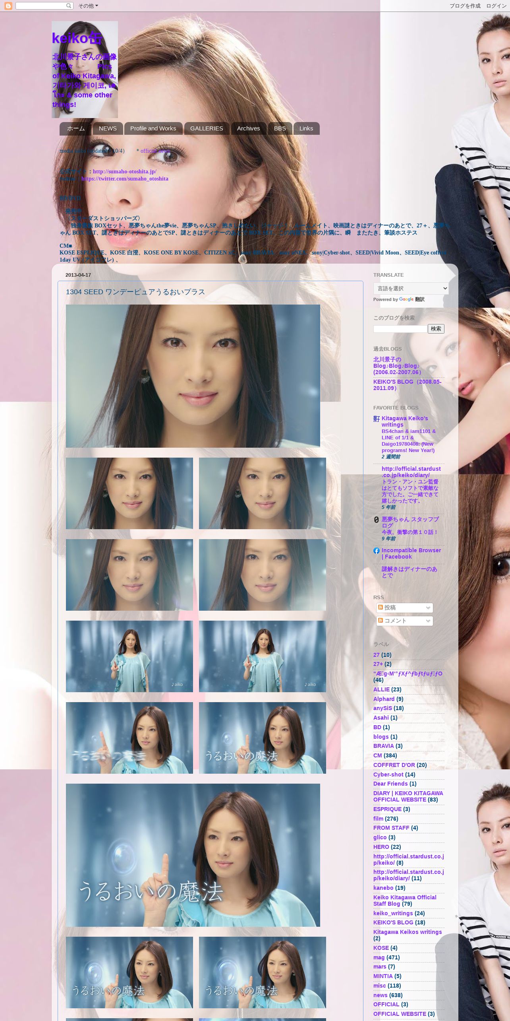Open DIARY | KEIKO KITAGAWA OFFICIAL WEBSITE label
Screen dimensions: 510x1021
pyautogui.click(x=408, y=796)
